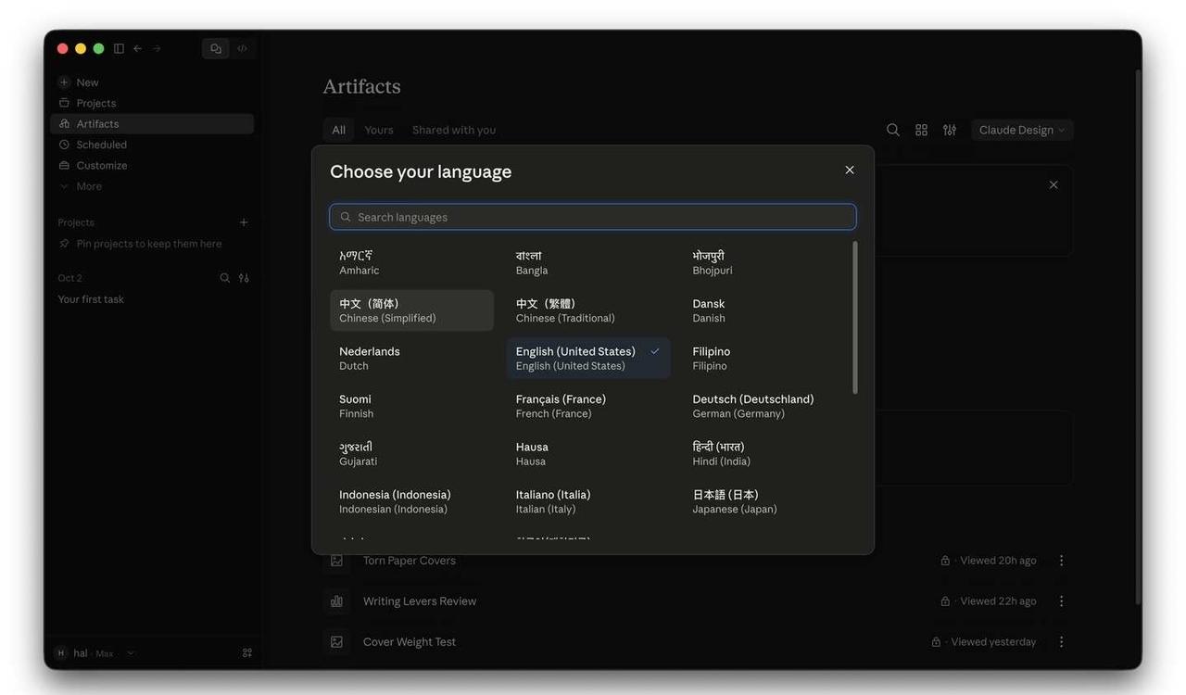The width and height of the screenshot is (1186, 695).
Task: Select Français (France) option
Action: pyautogui.click(x=588, y=406)
